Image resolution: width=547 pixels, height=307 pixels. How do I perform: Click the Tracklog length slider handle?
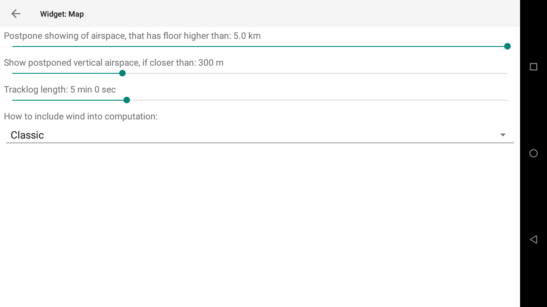126,100
